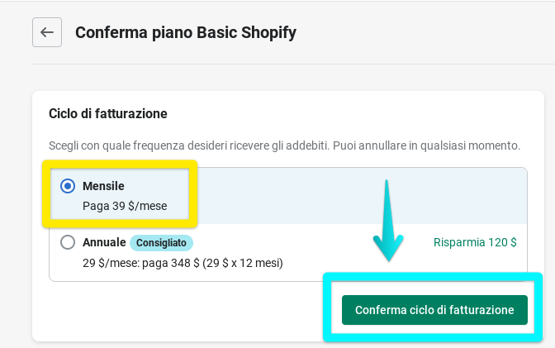Click the Mensile option label
Screen dimensions: 555x348
pyautogui.click(x=103, y=186)
